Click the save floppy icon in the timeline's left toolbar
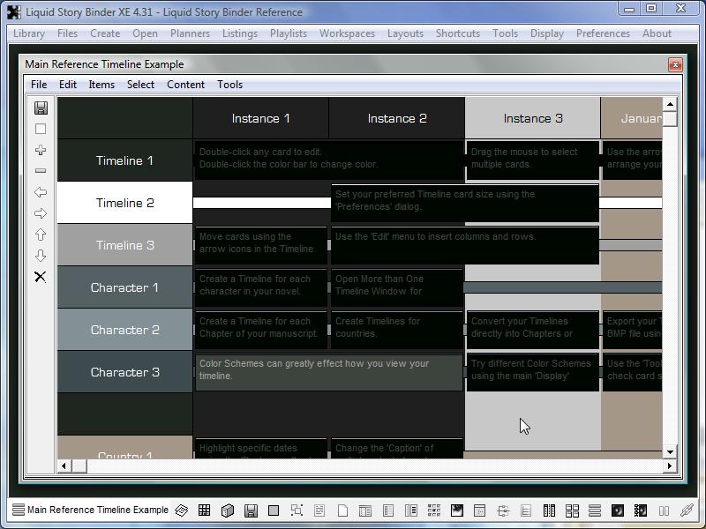Screen dimensions: 706x529 click(41, 108)
